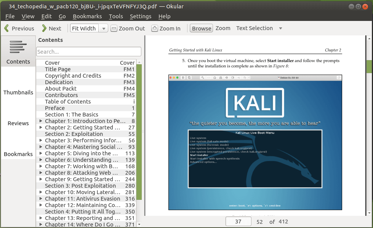The height and width of the screenshot is (228, 373).
Task: Open the Go menu
Action: click(62, 16)
